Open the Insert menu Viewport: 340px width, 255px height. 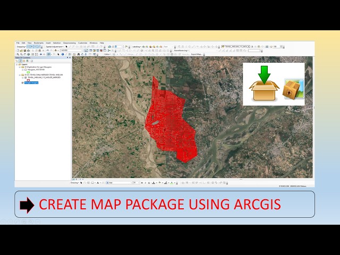click(48, 43)
